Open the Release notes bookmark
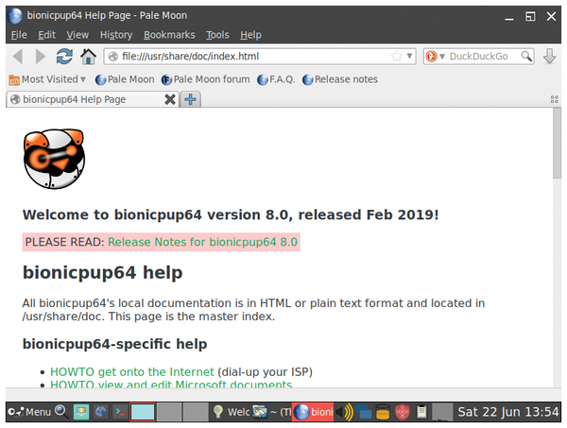This screenshot has height=428, width=567. pyautogui.click(x=340, y=79)
